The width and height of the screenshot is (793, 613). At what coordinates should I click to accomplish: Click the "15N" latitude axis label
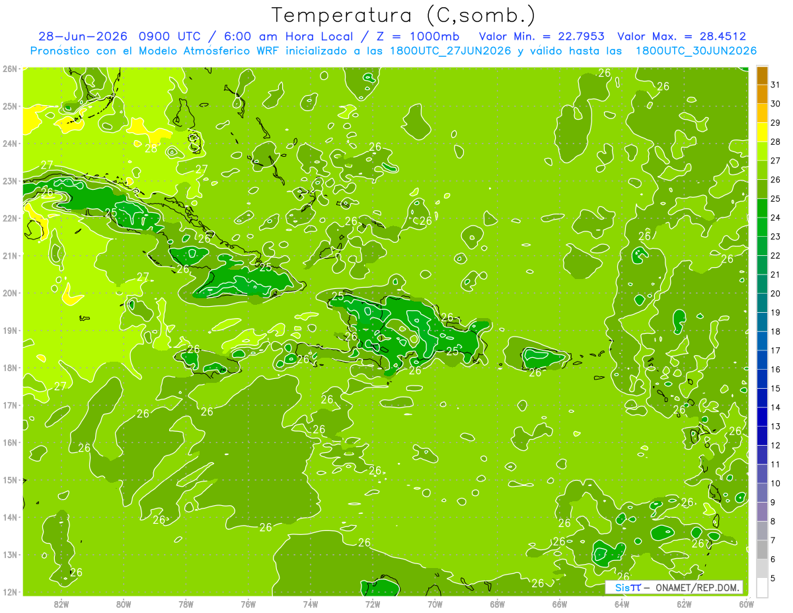[x=10, y=480]
